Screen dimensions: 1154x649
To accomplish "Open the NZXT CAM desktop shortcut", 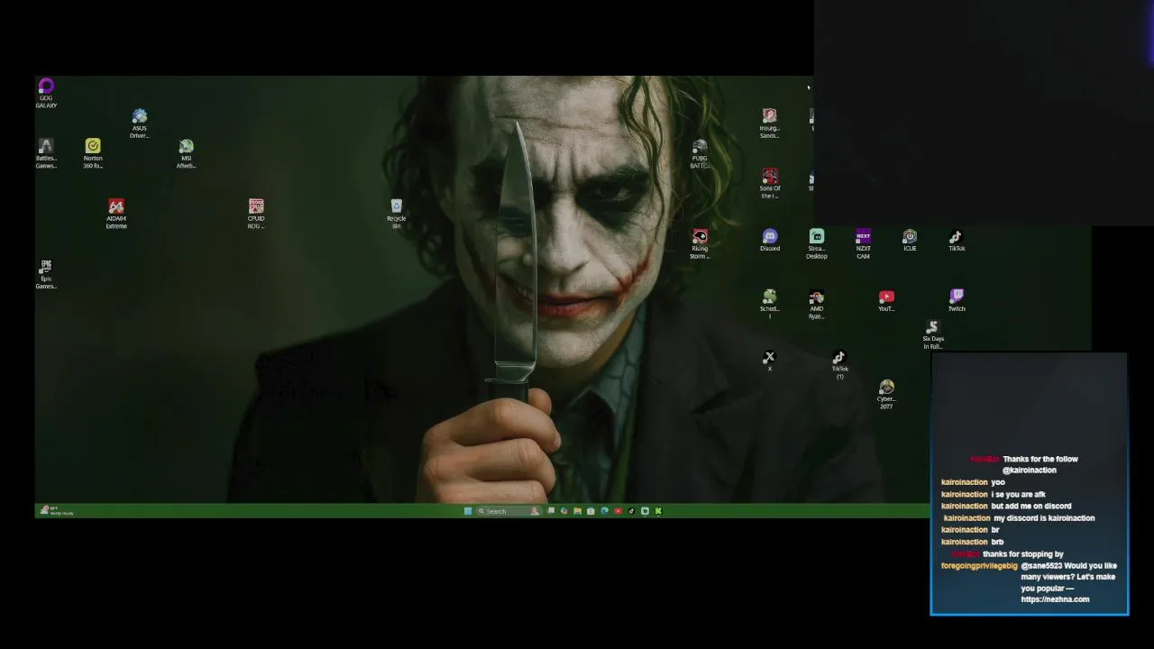I will (x=863, y=244).
